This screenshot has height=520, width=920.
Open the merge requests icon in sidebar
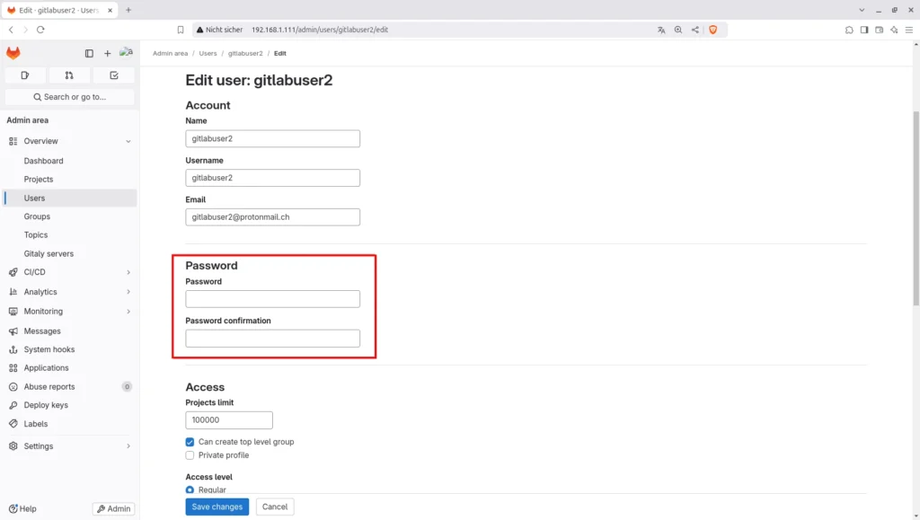click(69, 75)
